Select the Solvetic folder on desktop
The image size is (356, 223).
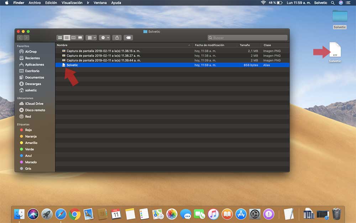[340, 20]
